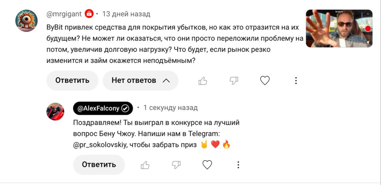The image size is (381, 185).
Task: Open @AlexFalcony's profile avatar
Action: (x=55, y=112)
